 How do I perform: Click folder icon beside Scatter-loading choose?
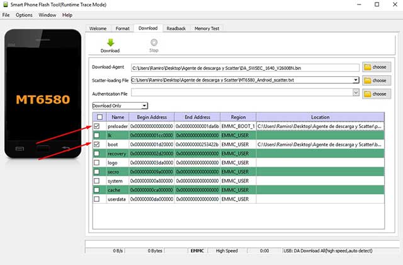pos(368,81)
